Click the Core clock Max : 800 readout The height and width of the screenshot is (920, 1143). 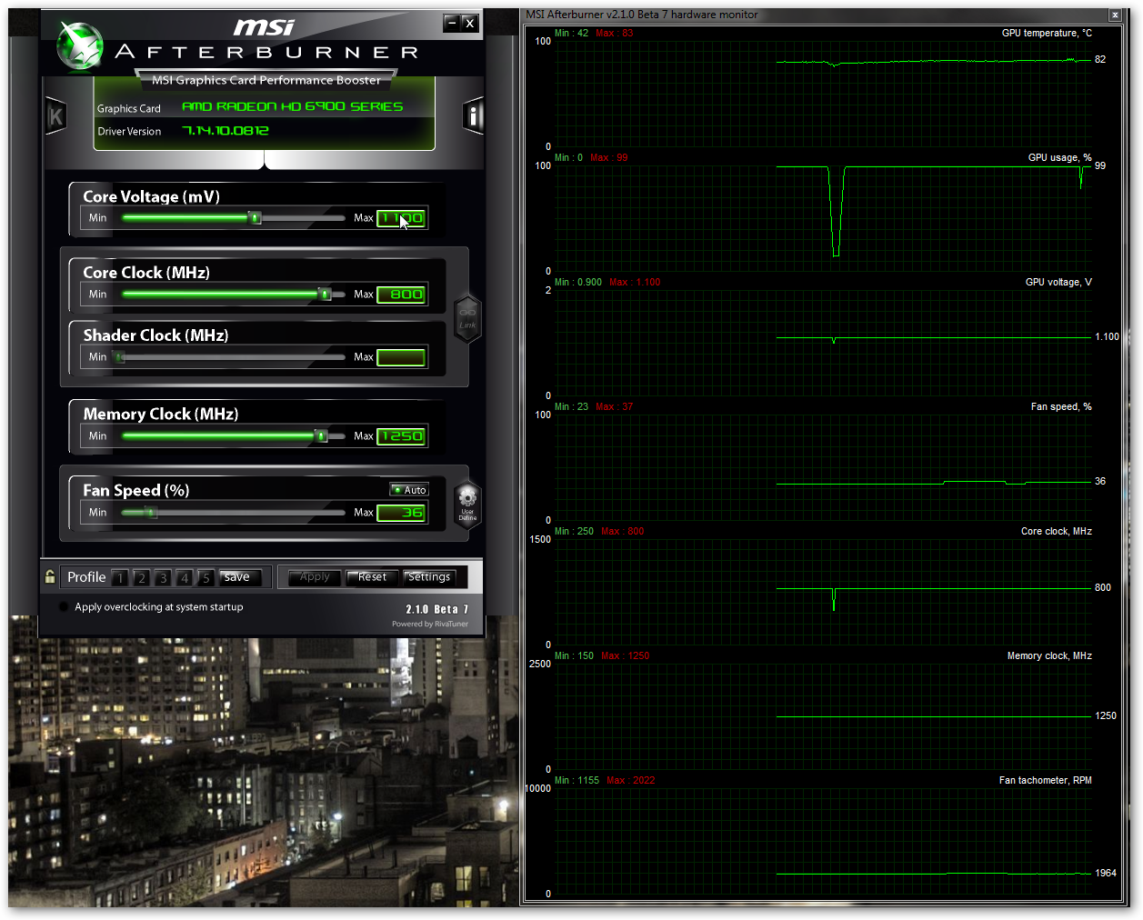coord(622,531)
